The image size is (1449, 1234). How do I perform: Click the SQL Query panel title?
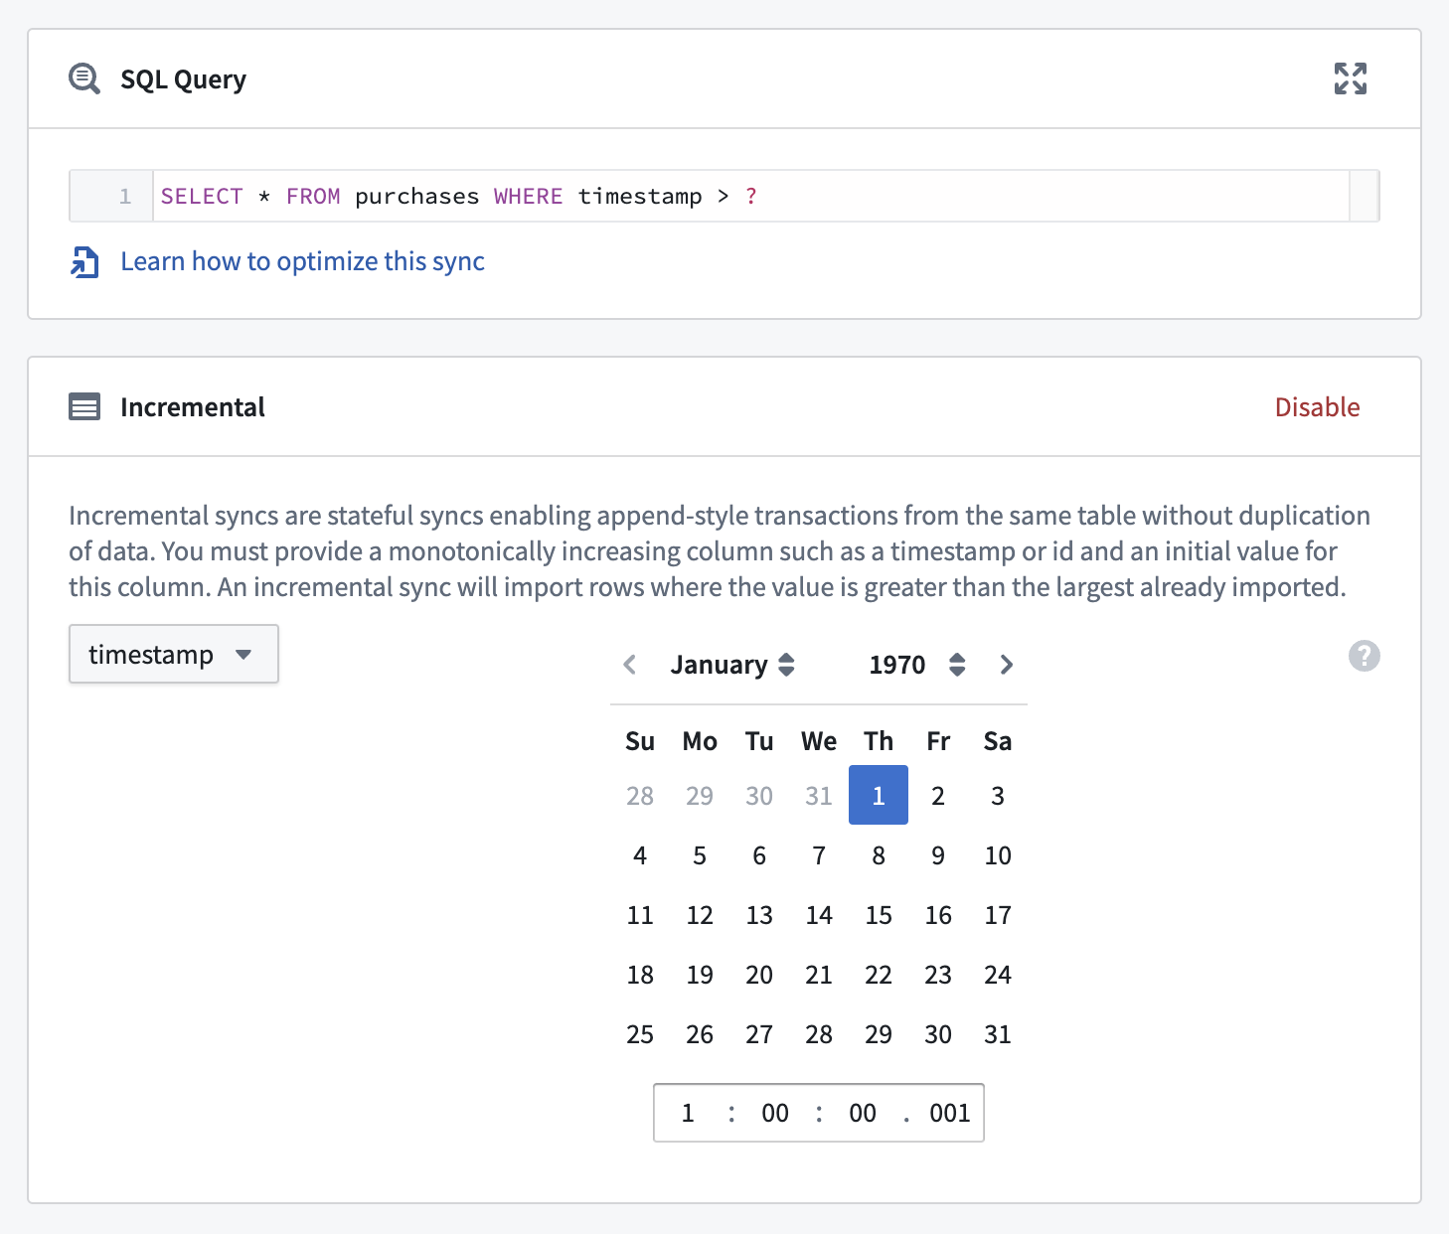(183, 79)
